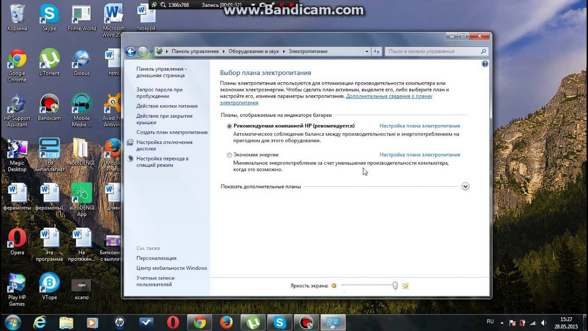Open Internet Explorer from the taskbar
588x331 pixels.
coord(40,323)
